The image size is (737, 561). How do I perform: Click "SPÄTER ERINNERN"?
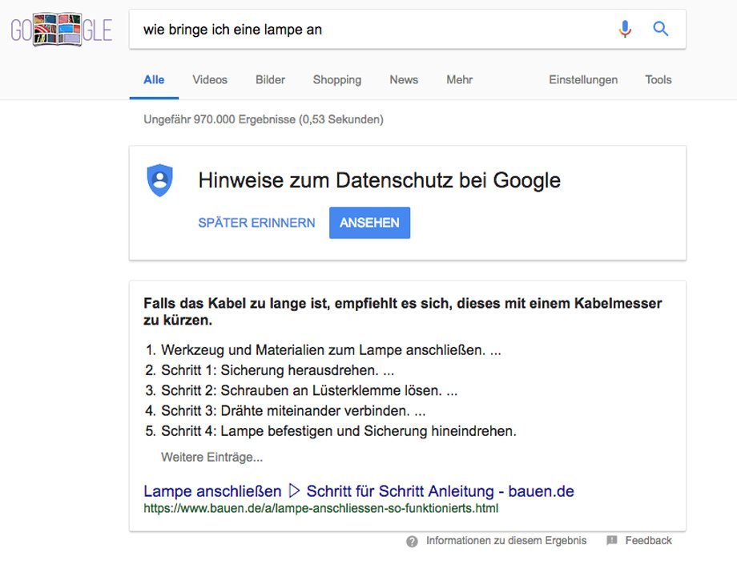tap(257, 223)
